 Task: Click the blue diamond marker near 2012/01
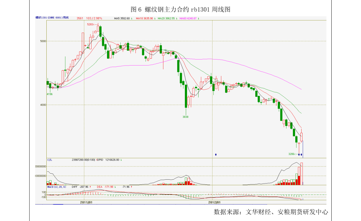click(216, 155)
